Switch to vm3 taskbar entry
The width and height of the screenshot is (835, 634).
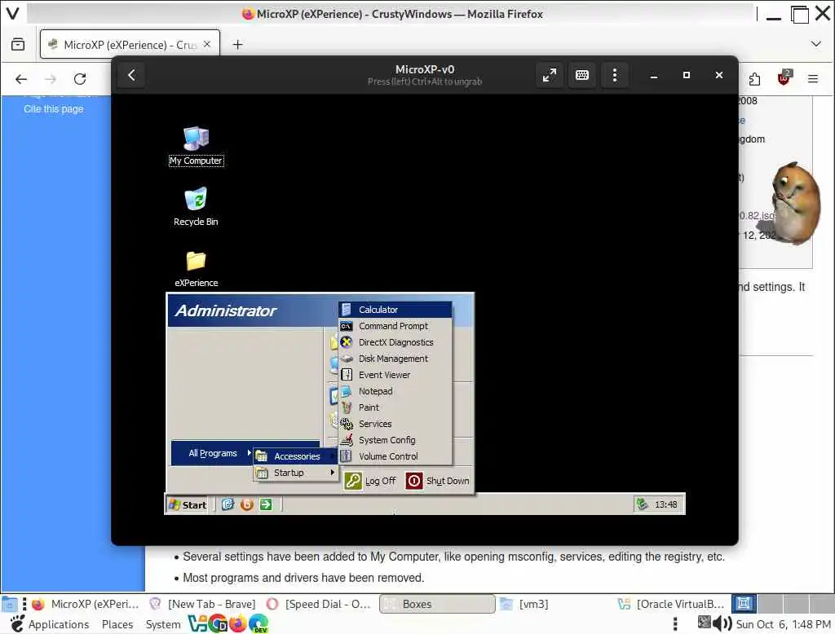coord(554,604)
